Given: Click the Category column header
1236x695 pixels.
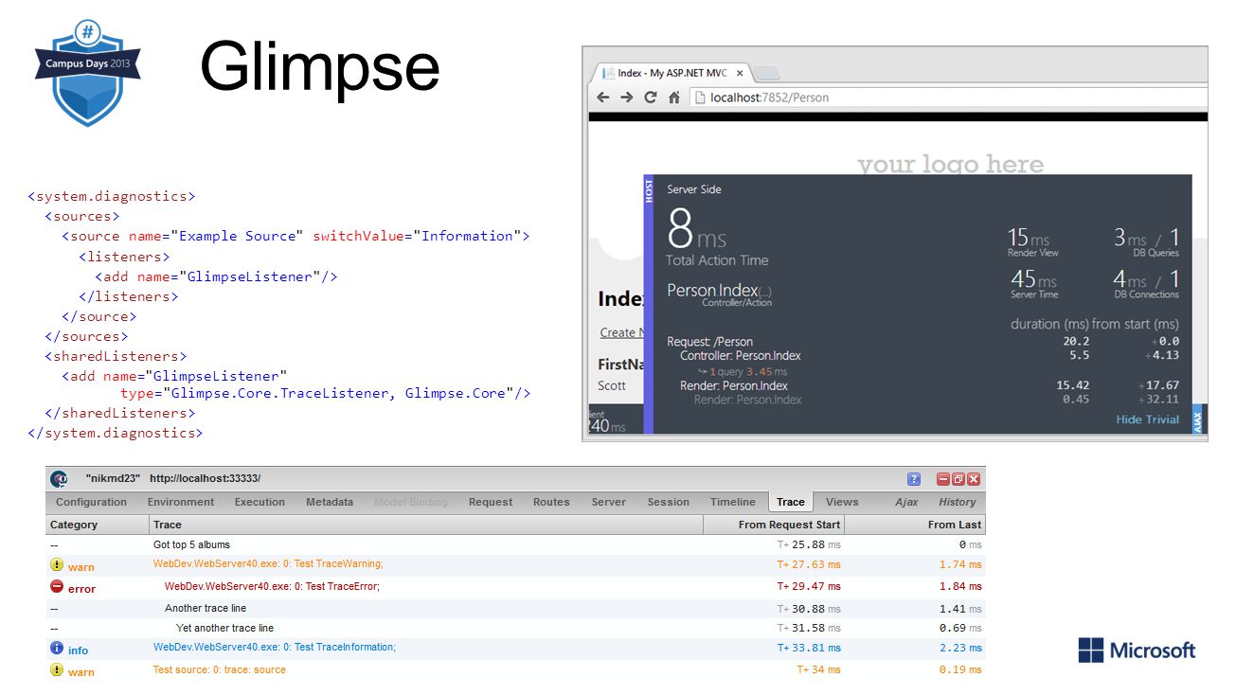Looking at the screenshot, I should pos(98,525).
